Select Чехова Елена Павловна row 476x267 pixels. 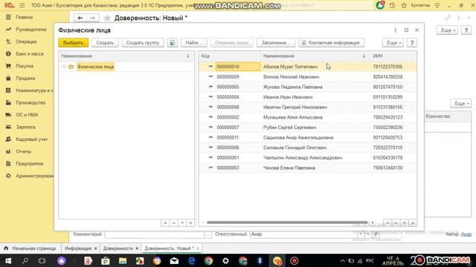click(308, 168)
